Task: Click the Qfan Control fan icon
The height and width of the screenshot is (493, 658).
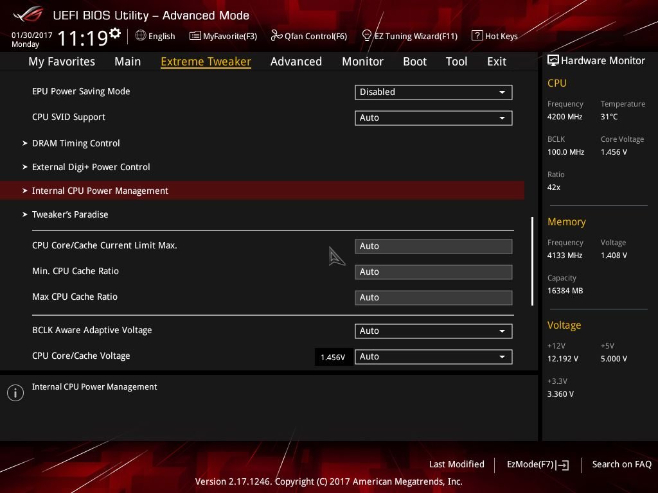Action: pyautogui.click(x=276, y=36)
